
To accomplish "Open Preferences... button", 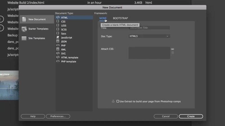I will tap(58, 116).
